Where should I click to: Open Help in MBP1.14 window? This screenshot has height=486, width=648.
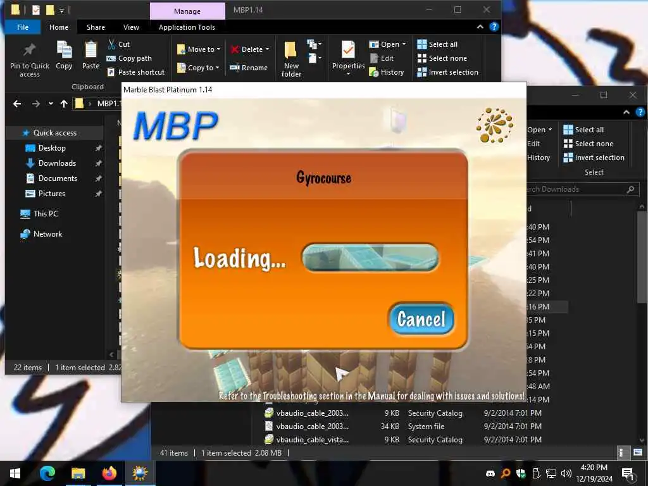(494, 27)
